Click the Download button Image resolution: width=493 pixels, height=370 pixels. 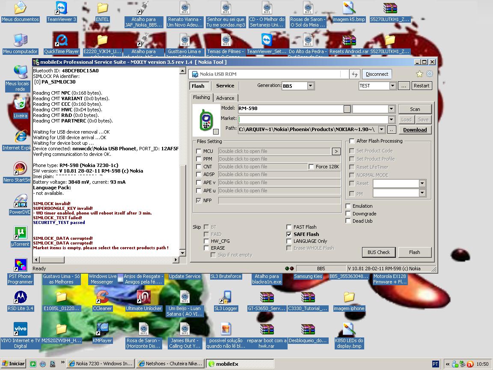click(415, 130)
